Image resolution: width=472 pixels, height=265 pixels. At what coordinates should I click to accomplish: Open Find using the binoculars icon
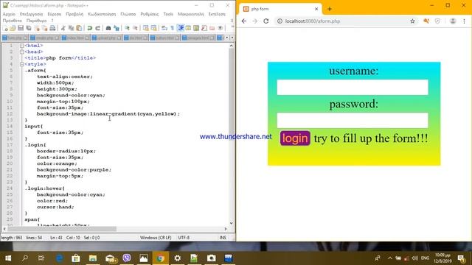click(x=108, y=28)
